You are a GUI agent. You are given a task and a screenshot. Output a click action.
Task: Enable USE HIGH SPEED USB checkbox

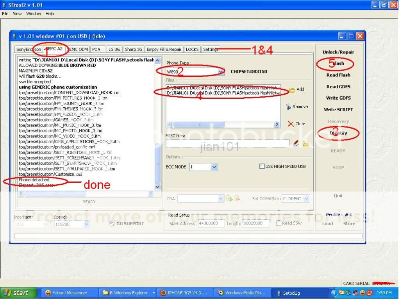262,166
